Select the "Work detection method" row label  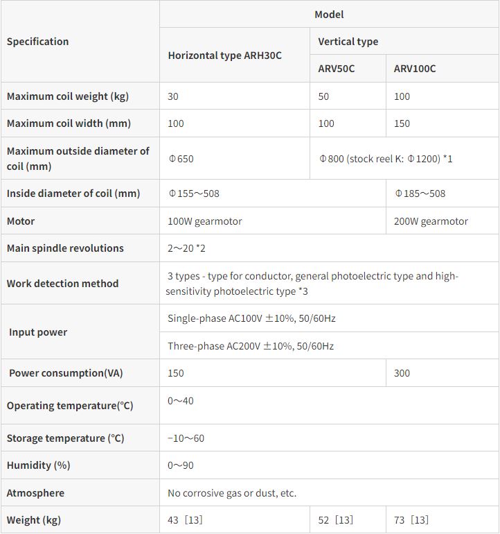point(63,284)
